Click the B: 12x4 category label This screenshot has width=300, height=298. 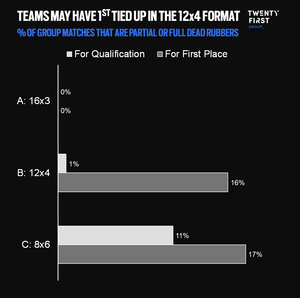click(34, 173)
